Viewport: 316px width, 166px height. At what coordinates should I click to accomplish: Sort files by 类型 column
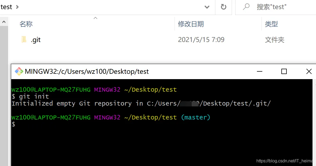271,24
